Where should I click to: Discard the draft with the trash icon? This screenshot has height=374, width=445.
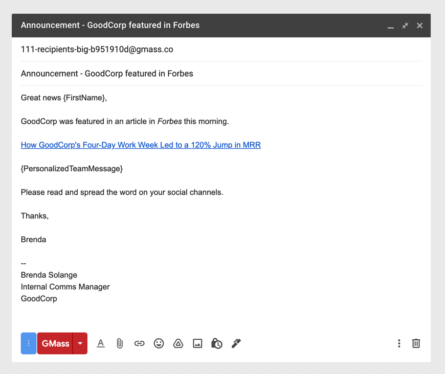[x=416, y=343]
